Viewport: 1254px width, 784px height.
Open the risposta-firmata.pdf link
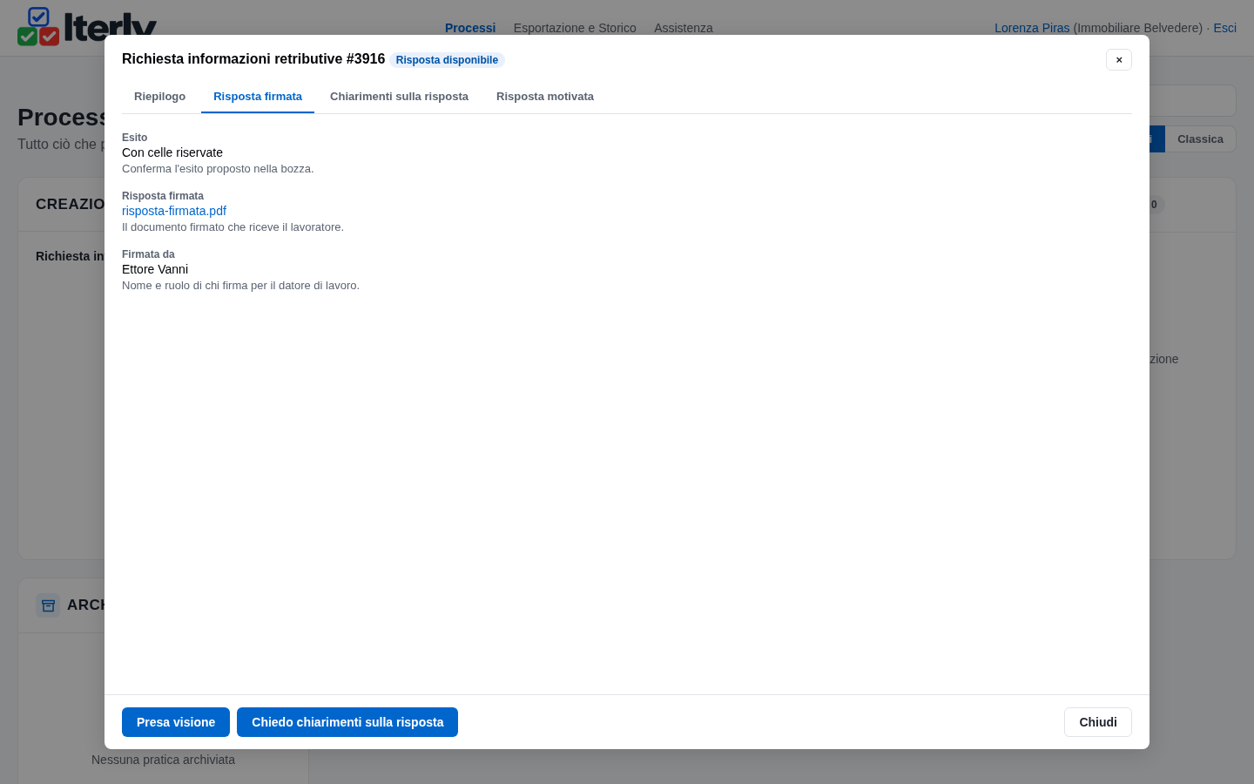click(x=174, y=211)
